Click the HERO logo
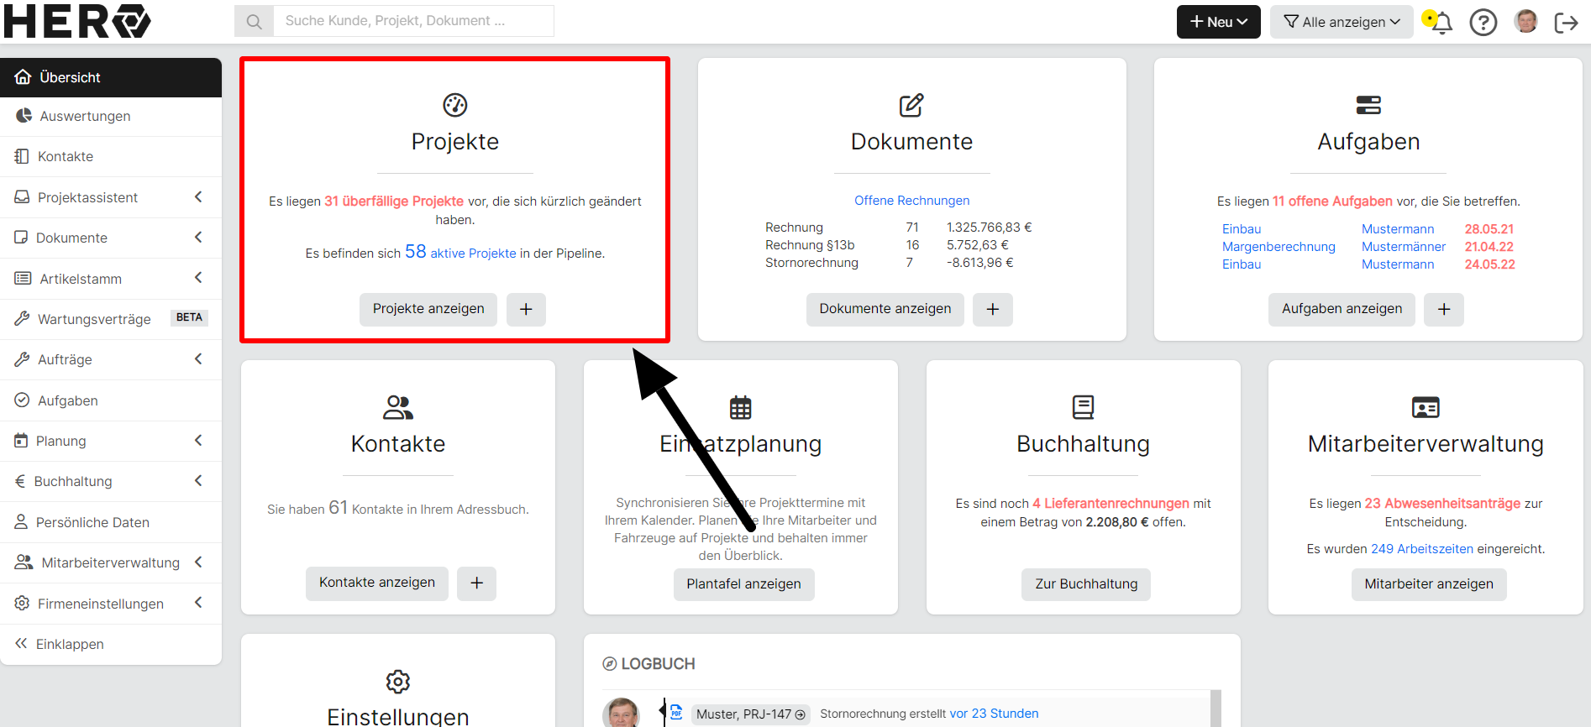The width and height of the screenshot is (1591, 727). (x=77, y=21)
